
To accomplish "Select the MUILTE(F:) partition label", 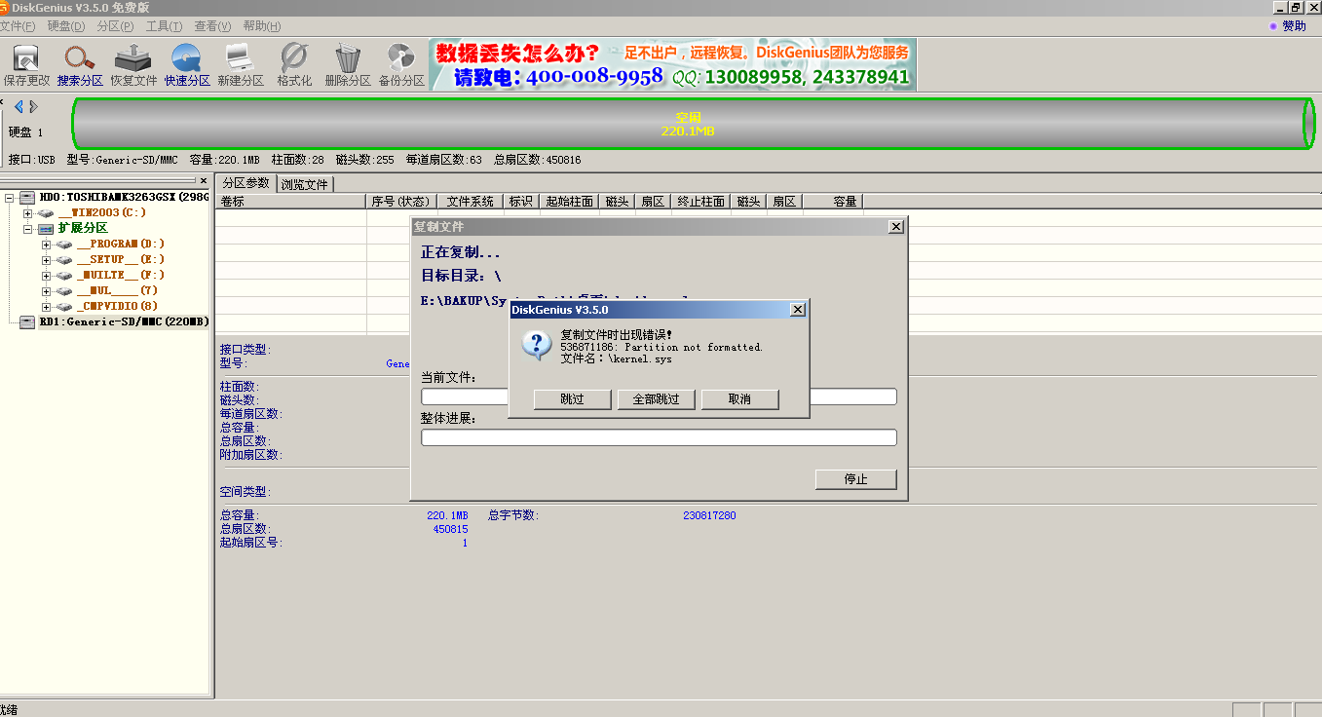I will tap(121, 275).
